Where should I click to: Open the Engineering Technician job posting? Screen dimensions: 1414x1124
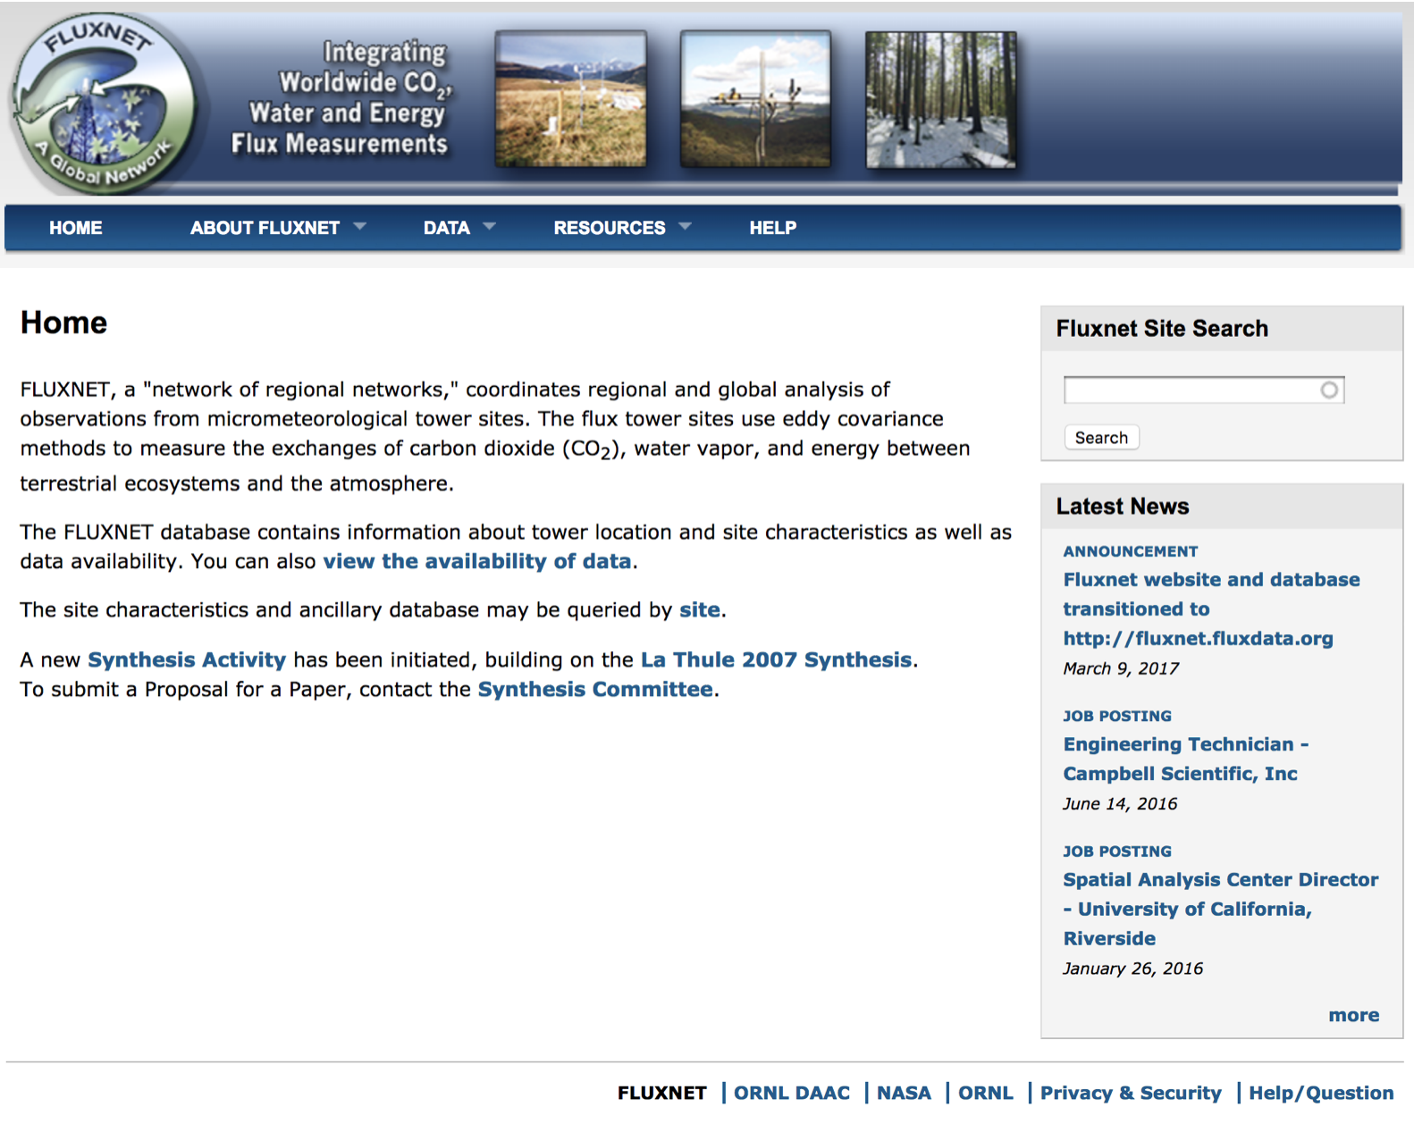point(1186,759)
